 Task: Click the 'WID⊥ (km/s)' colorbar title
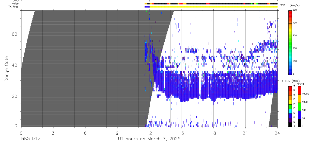[289, 5]
